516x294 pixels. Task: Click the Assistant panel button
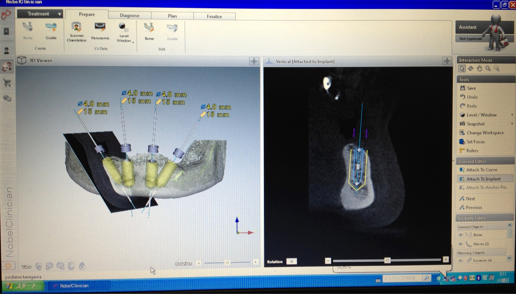485,27
